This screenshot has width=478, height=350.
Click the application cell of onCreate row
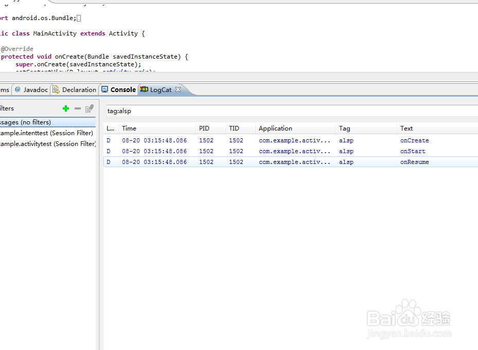(x=294, y=140)
